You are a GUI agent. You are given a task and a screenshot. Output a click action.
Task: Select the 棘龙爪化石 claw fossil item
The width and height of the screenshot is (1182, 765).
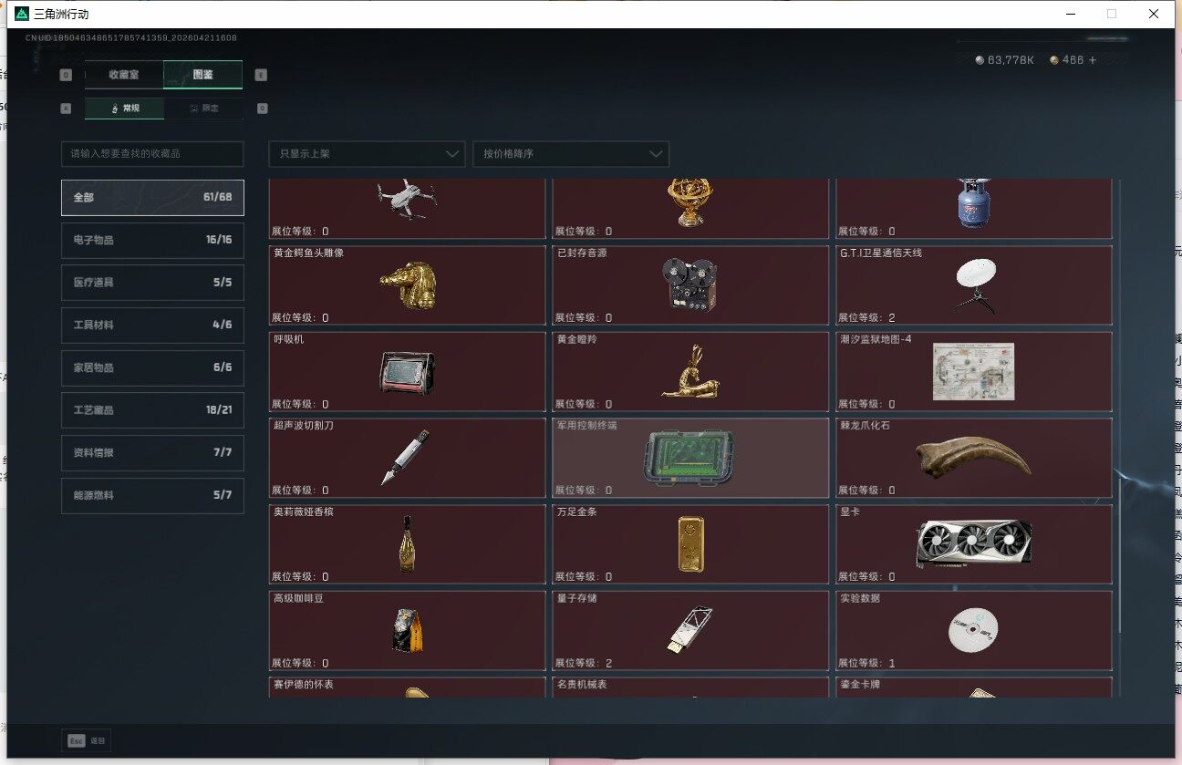974,458
